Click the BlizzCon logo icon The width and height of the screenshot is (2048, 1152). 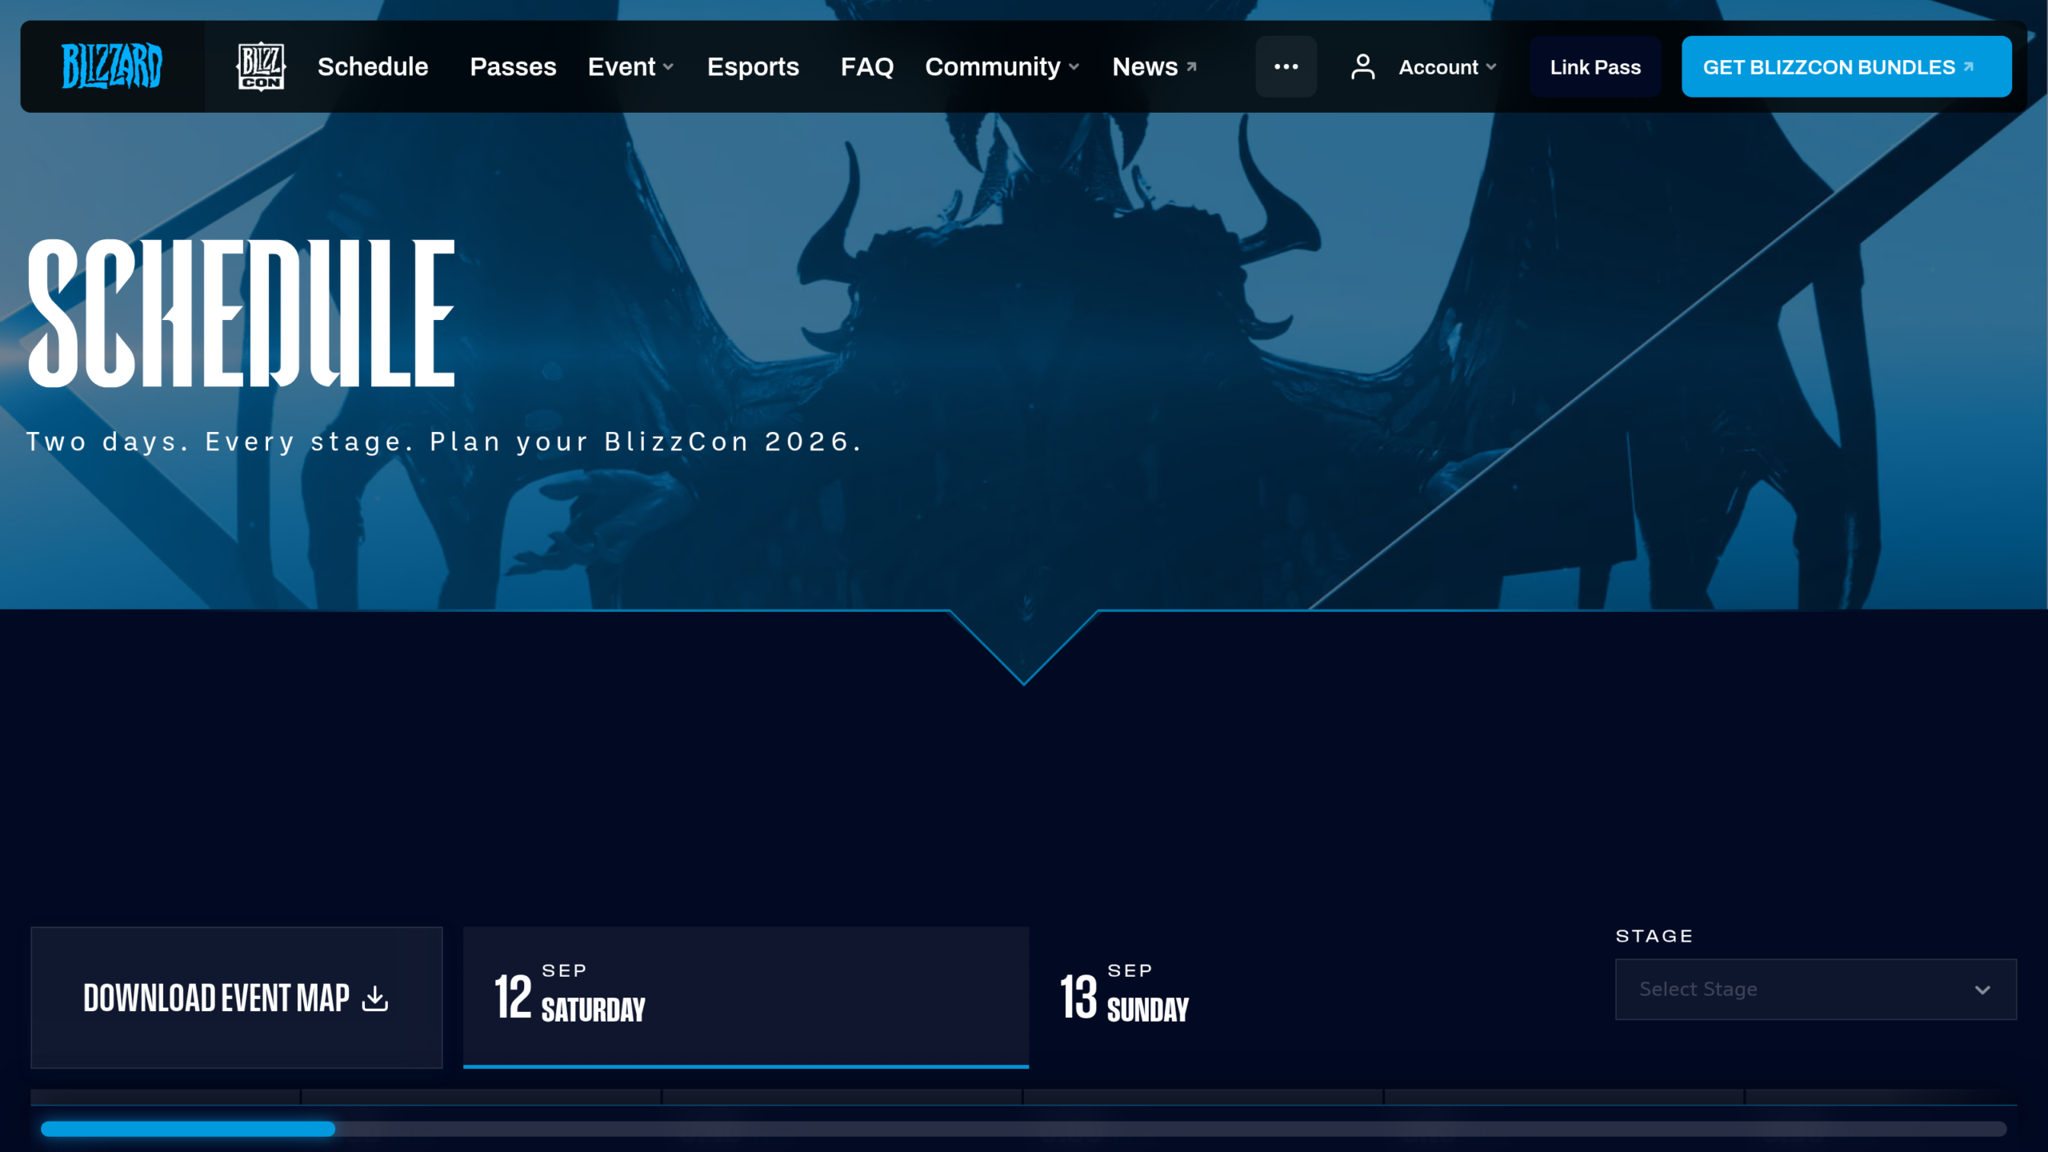pyautogui.click(x=261, y=66)
